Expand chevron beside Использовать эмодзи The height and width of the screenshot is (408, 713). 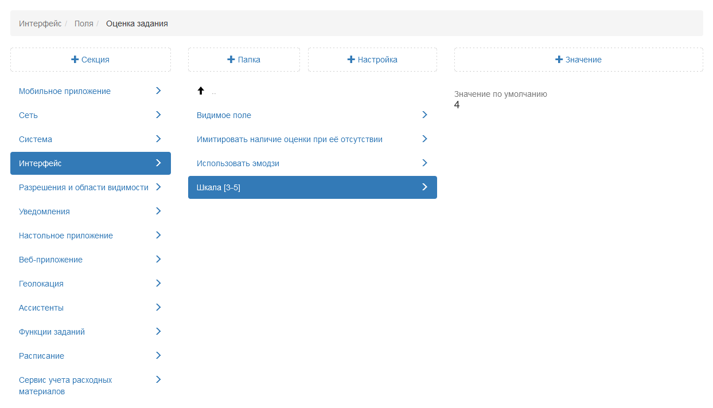tap(424, 163)
